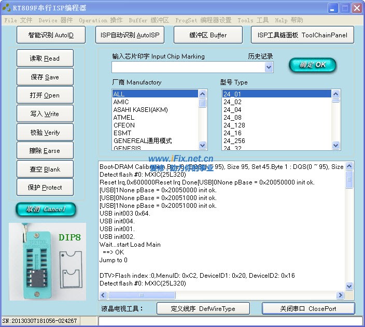Click the RT809F app icon in title bar
The width and height of the screenshot is (365, 327).
tap(7, 8)
